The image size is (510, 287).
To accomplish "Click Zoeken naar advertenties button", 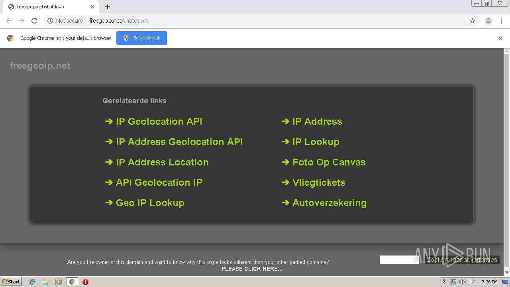I will (462, 260).
